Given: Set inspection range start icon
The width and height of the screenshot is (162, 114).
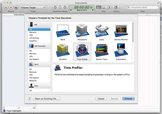Looking at the screenshot, I should (x=55, y=7).
